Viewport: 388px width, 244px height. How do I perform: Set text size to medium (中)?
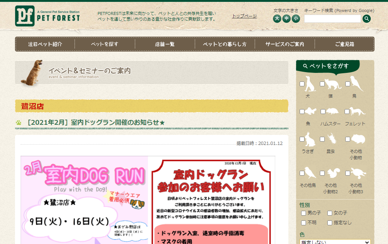(286, 19)
